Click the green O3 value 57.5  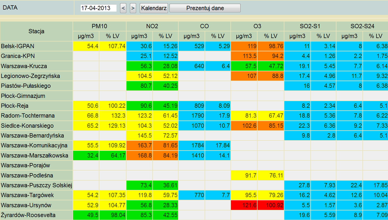[x=244, y=66]
